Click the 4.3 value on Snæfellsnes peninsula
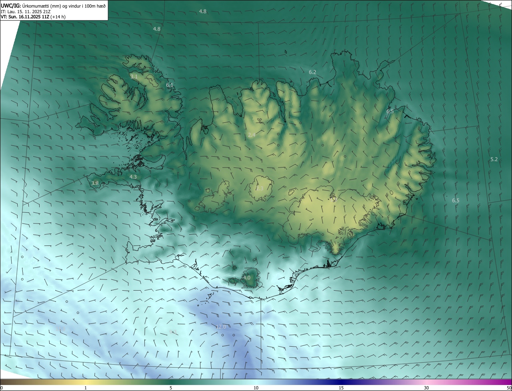 tap(133, 176)
